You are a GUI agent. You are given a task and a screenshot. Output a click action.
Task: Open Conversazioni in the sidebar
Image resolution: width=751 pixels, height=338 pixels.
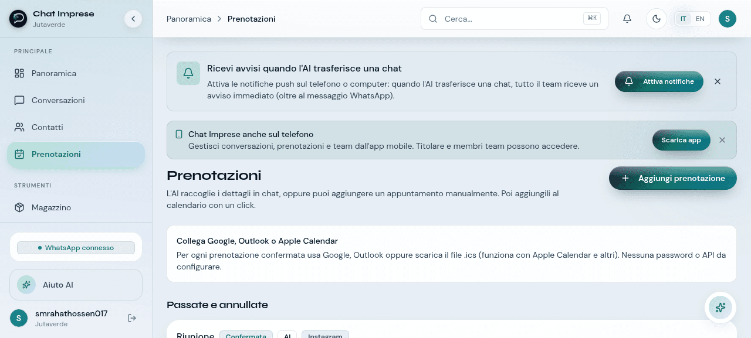coord(76,100)
